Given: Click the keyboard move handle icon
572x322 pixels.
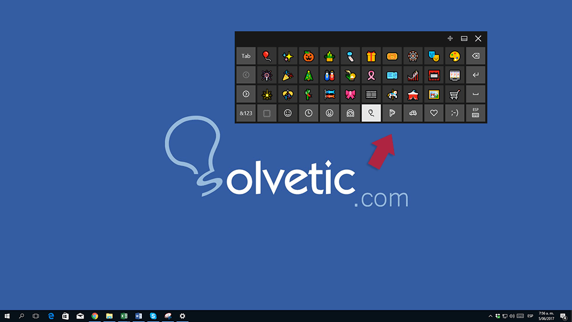Looking at the screenshot, I should (450, 38).
